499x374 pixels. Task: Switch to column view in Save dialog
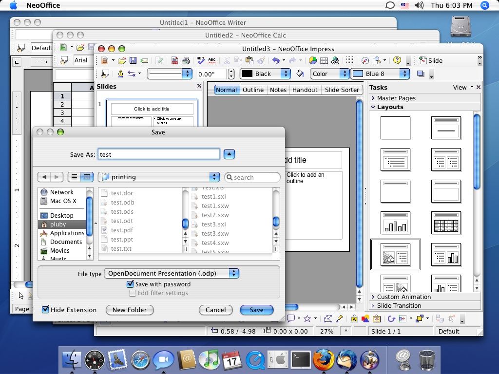(x=87, y=177)
